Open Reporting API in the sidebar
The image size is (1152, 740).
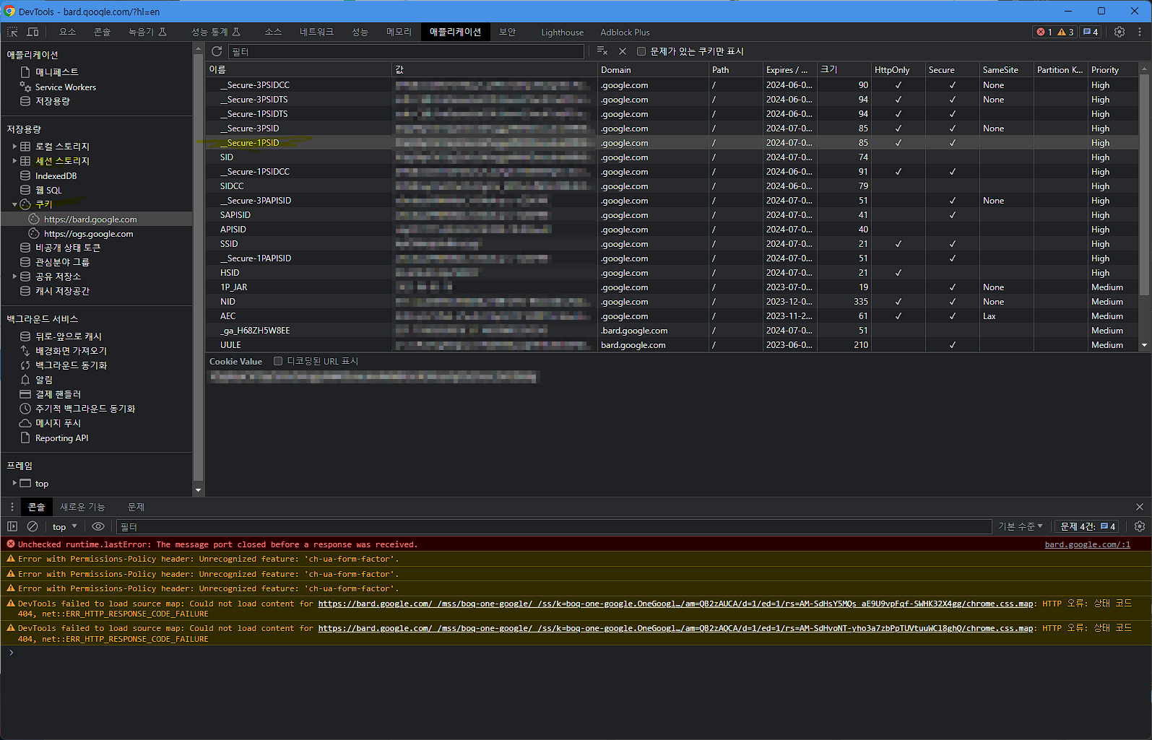[61, 438]
